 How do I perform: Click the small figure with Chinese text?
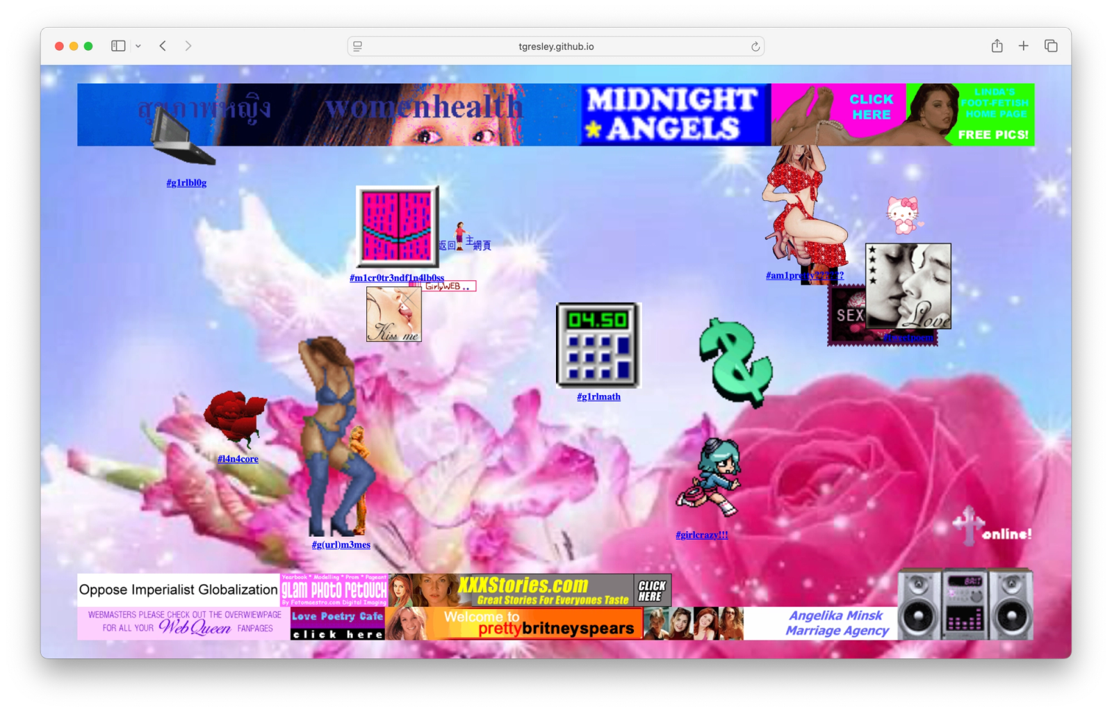tap(465, 238)
